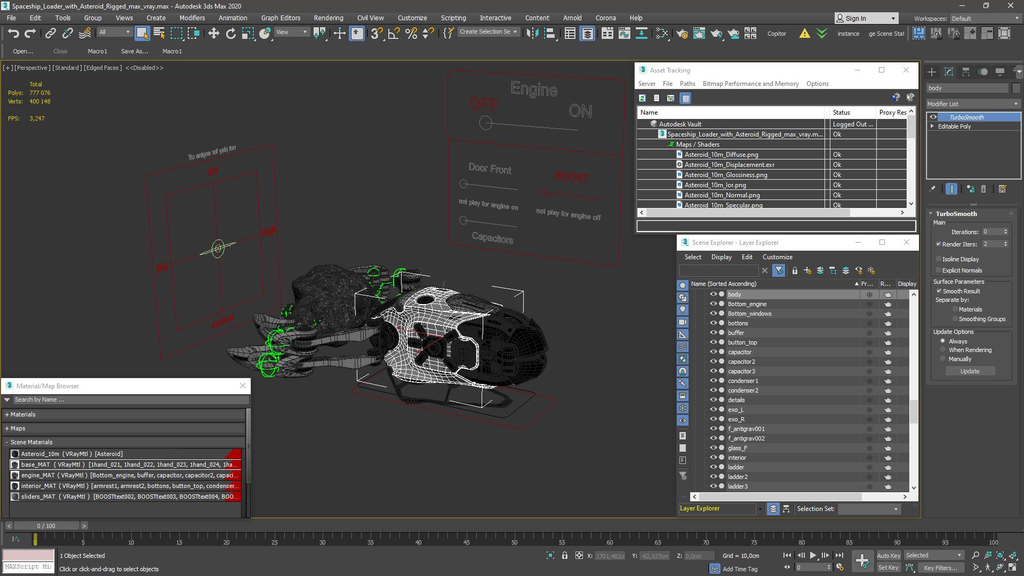Screen dimensions: 1024x576
Task: Select the Manually update radio option
Action: 942,359
